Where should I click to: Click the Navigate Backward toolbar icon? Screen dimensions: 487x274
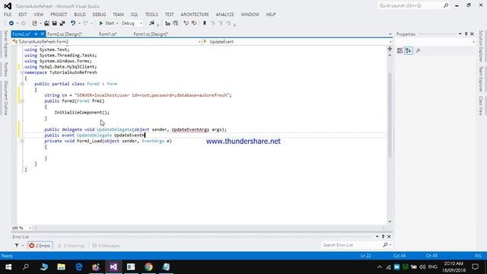click(11, 24)
